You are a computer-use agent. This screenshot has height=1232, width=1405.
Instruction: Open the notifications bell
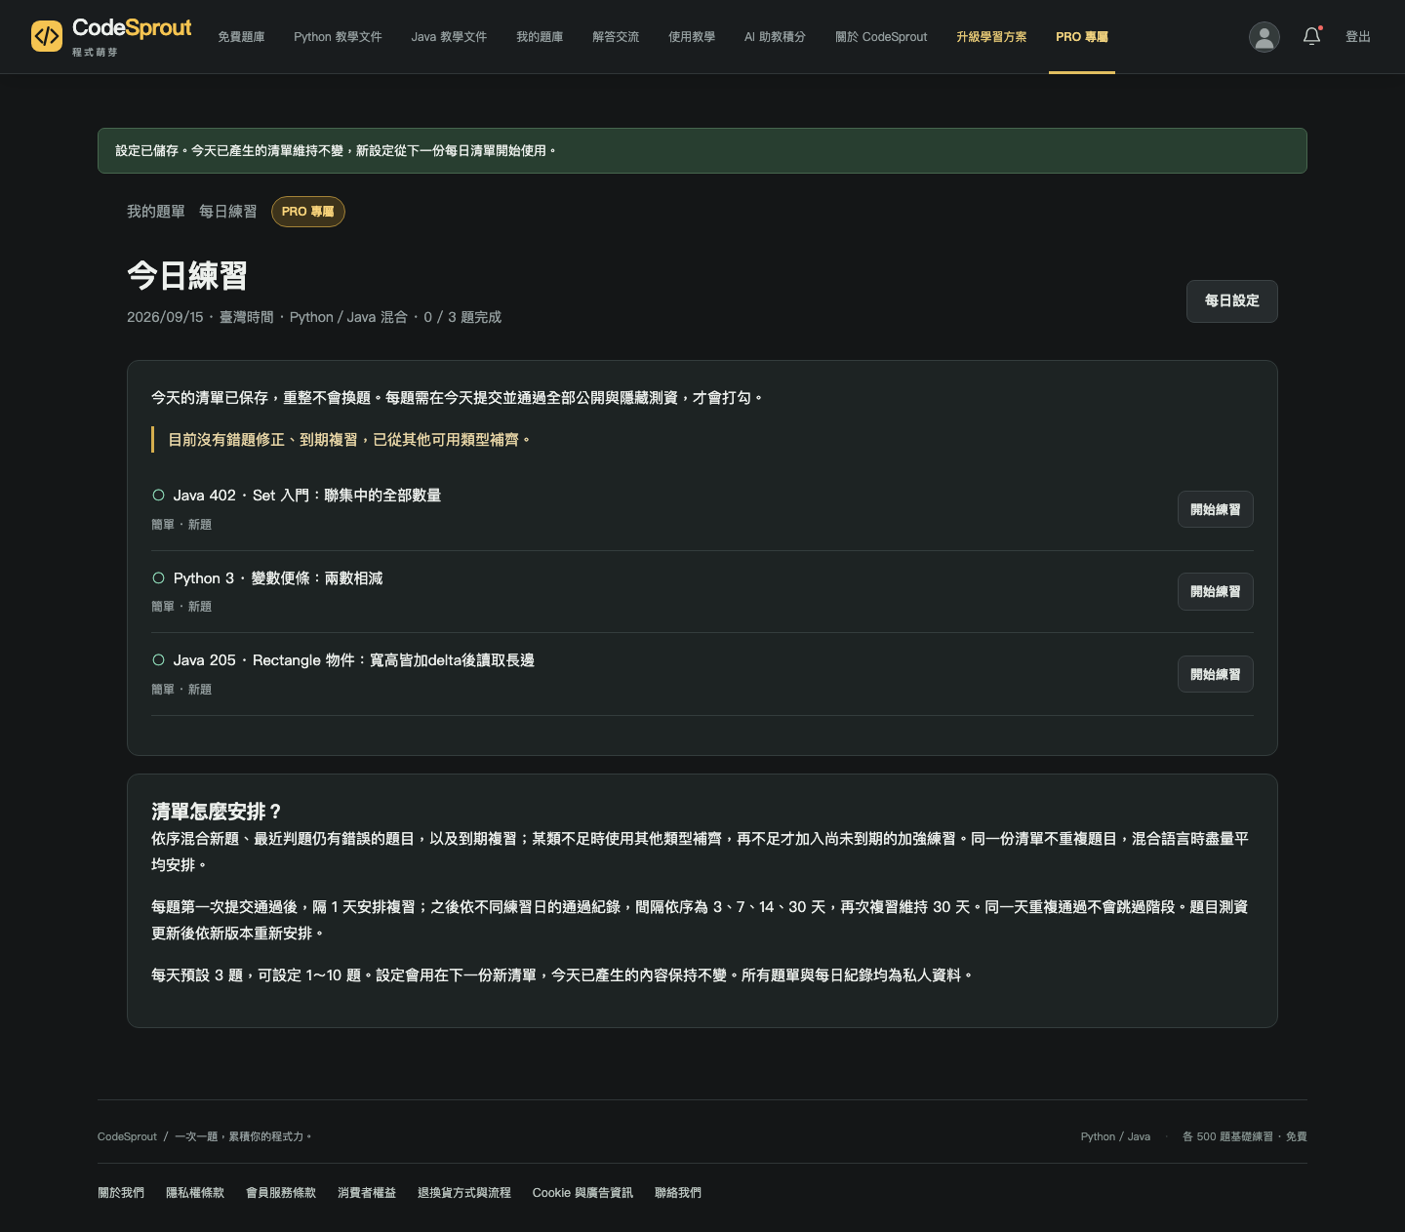[x=1312, y=37]
